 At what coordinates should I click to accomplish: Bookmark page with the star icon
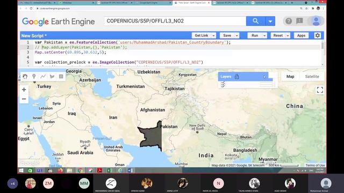[x=306, y=9]
